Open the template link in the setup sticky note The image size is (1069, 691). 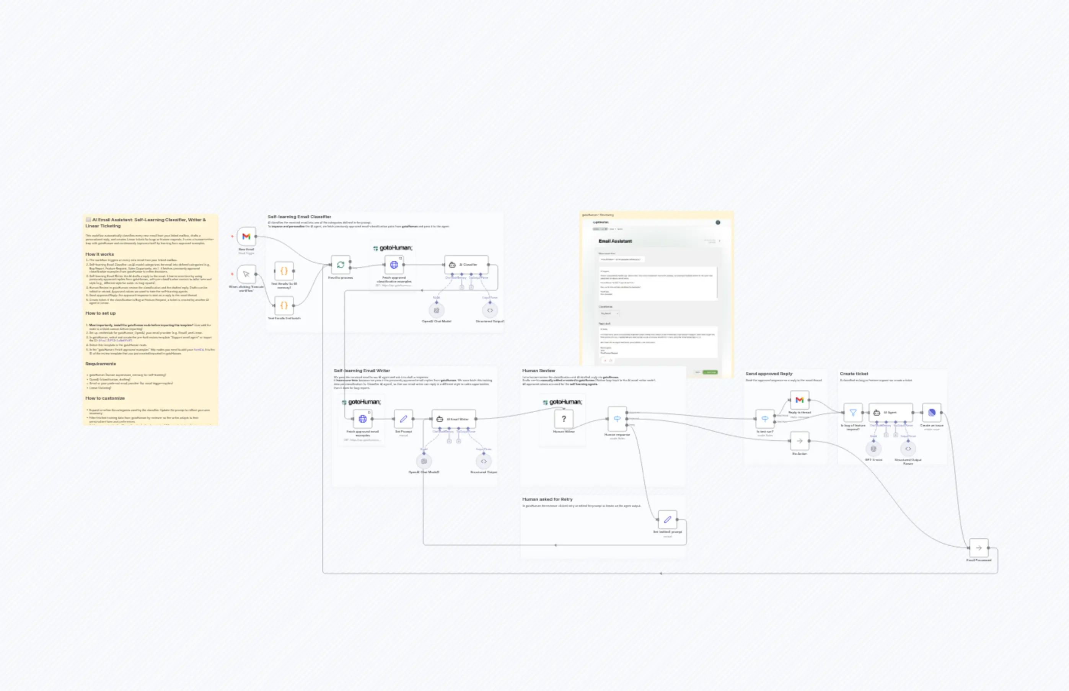coord(116,341)
